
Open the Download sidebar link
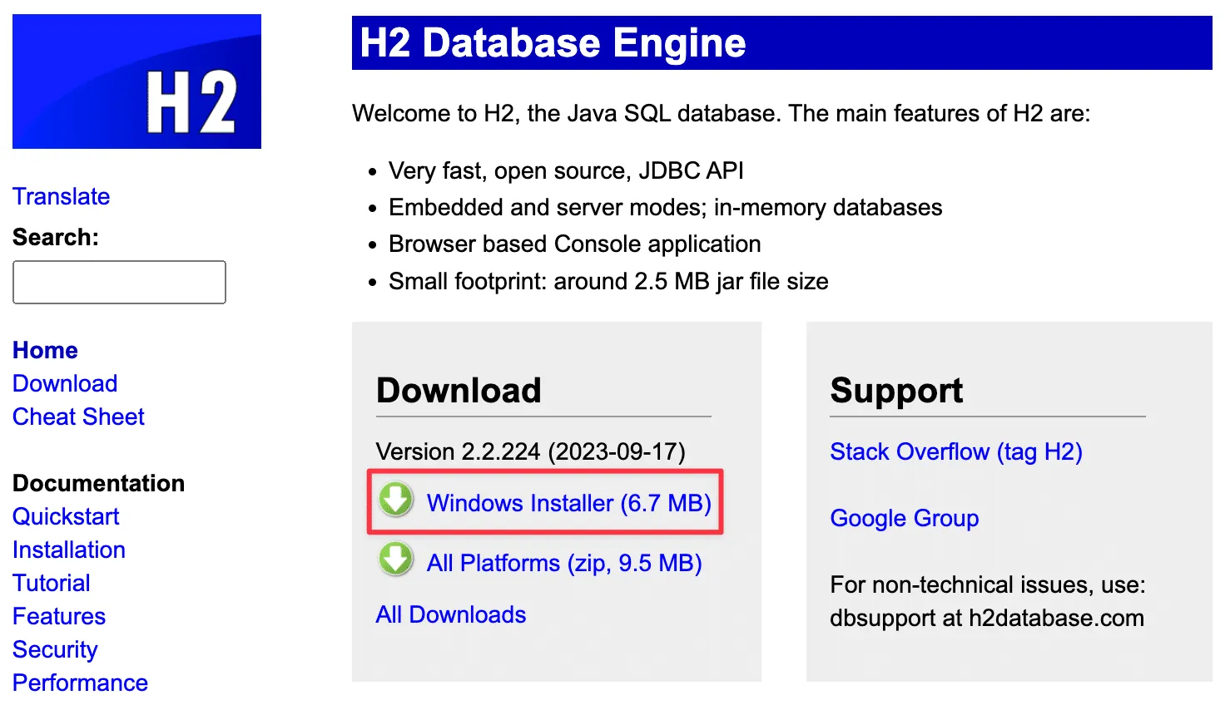click(65, 383)
